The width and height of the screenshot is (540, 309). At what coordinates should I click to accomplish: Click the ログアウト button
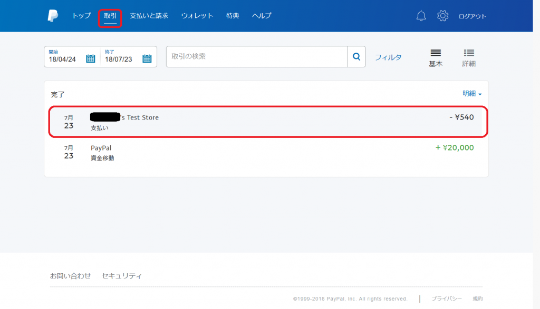[472, 16]
